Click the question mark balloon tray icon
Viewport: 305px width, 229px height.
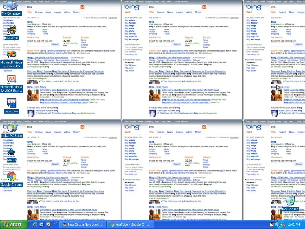272,225
